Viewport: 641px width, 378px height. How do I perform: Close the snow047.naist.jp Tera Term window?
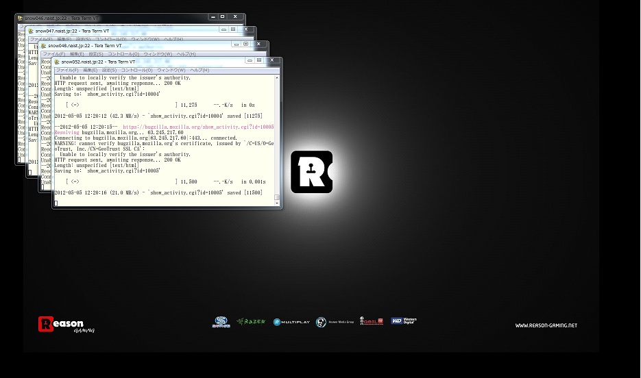tap(246, 29)
